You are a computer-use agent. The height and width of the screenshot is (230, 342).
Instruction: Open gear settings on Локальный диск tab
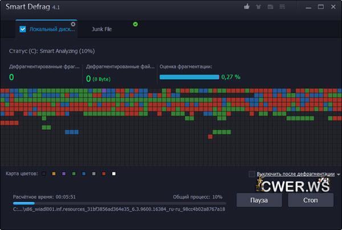tap(73, 24)
